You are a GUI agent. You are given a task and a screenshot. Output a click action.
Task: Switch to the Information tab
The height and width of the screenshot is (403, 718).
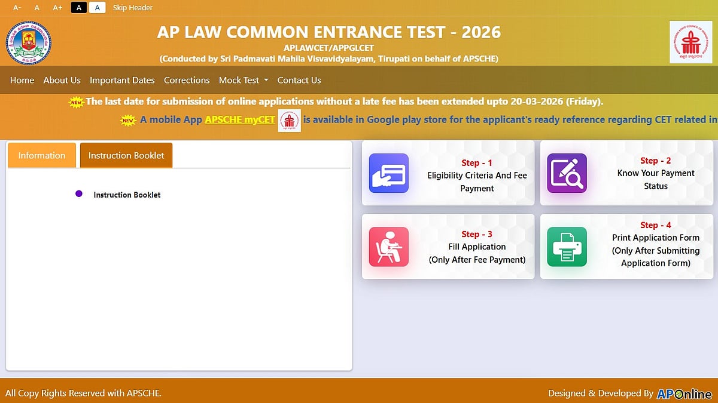pos(42,155)
